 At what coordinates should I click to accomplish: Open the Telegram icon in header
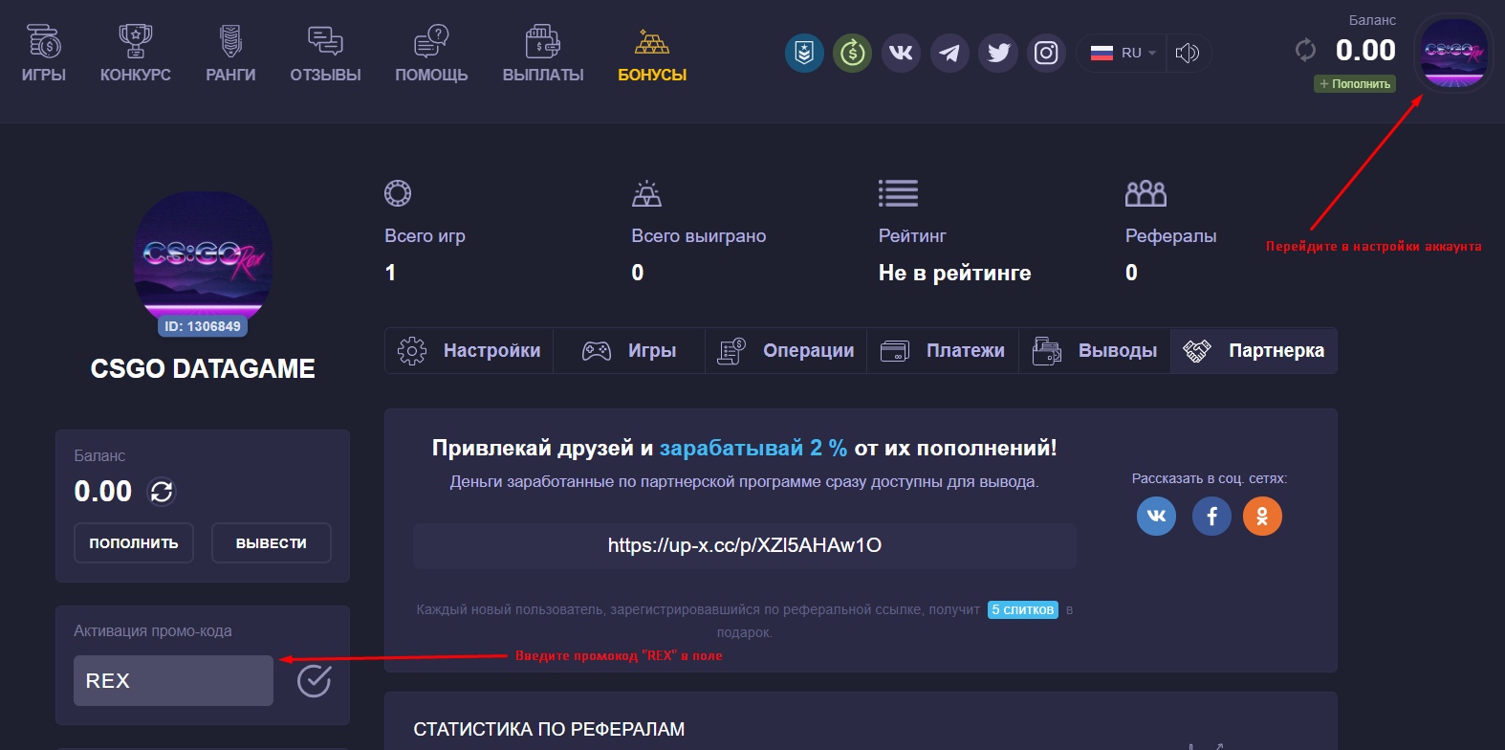[x=949, y=53]
